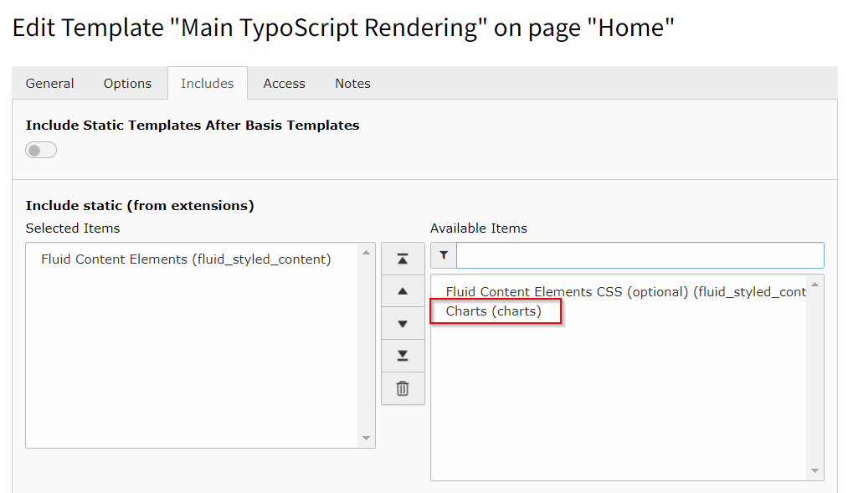This screenshot has width=848, height=493.
Task: Switch to the Options tab
Action: tap(127, 83)
